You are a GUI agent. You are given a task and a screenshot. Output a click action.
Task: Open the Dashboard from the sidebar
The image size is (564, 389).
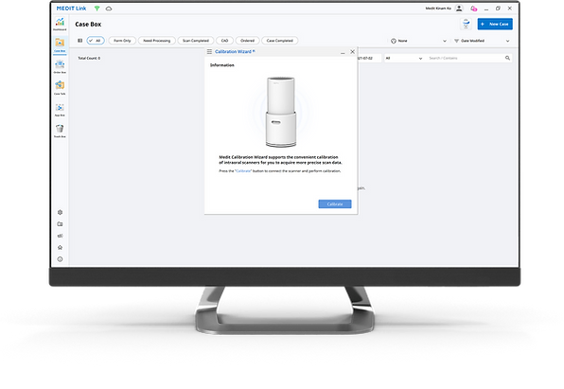tap(60, 24)
